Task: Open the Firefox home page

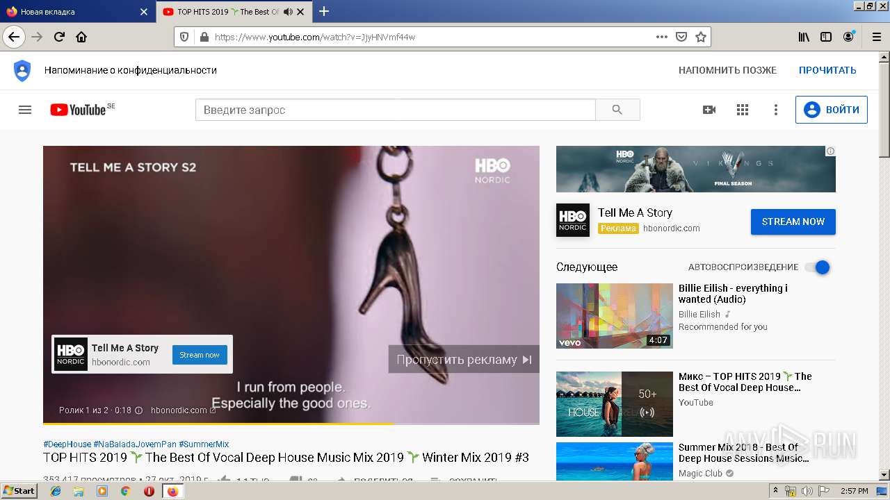Action: click(81, 37)
